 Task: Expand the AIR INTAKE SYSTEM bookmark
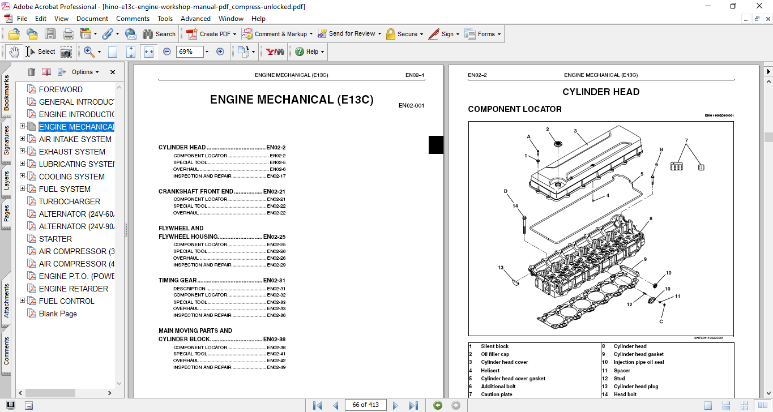23,139
